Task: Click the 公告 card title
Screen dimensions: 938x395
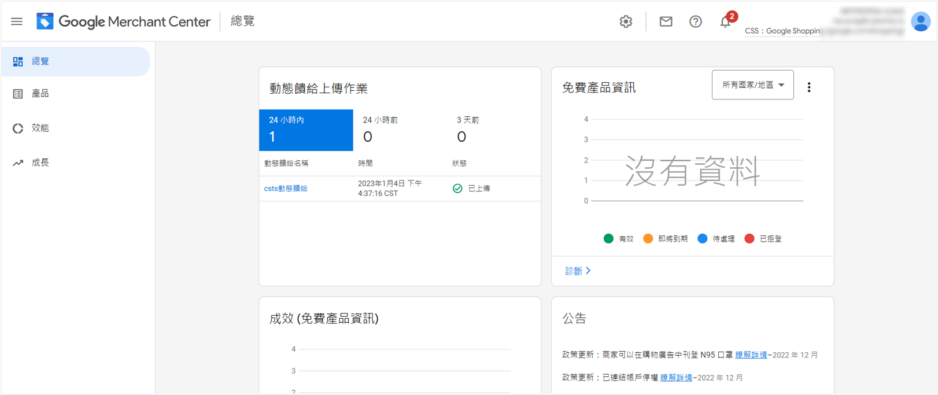Action: pos(574,319)
